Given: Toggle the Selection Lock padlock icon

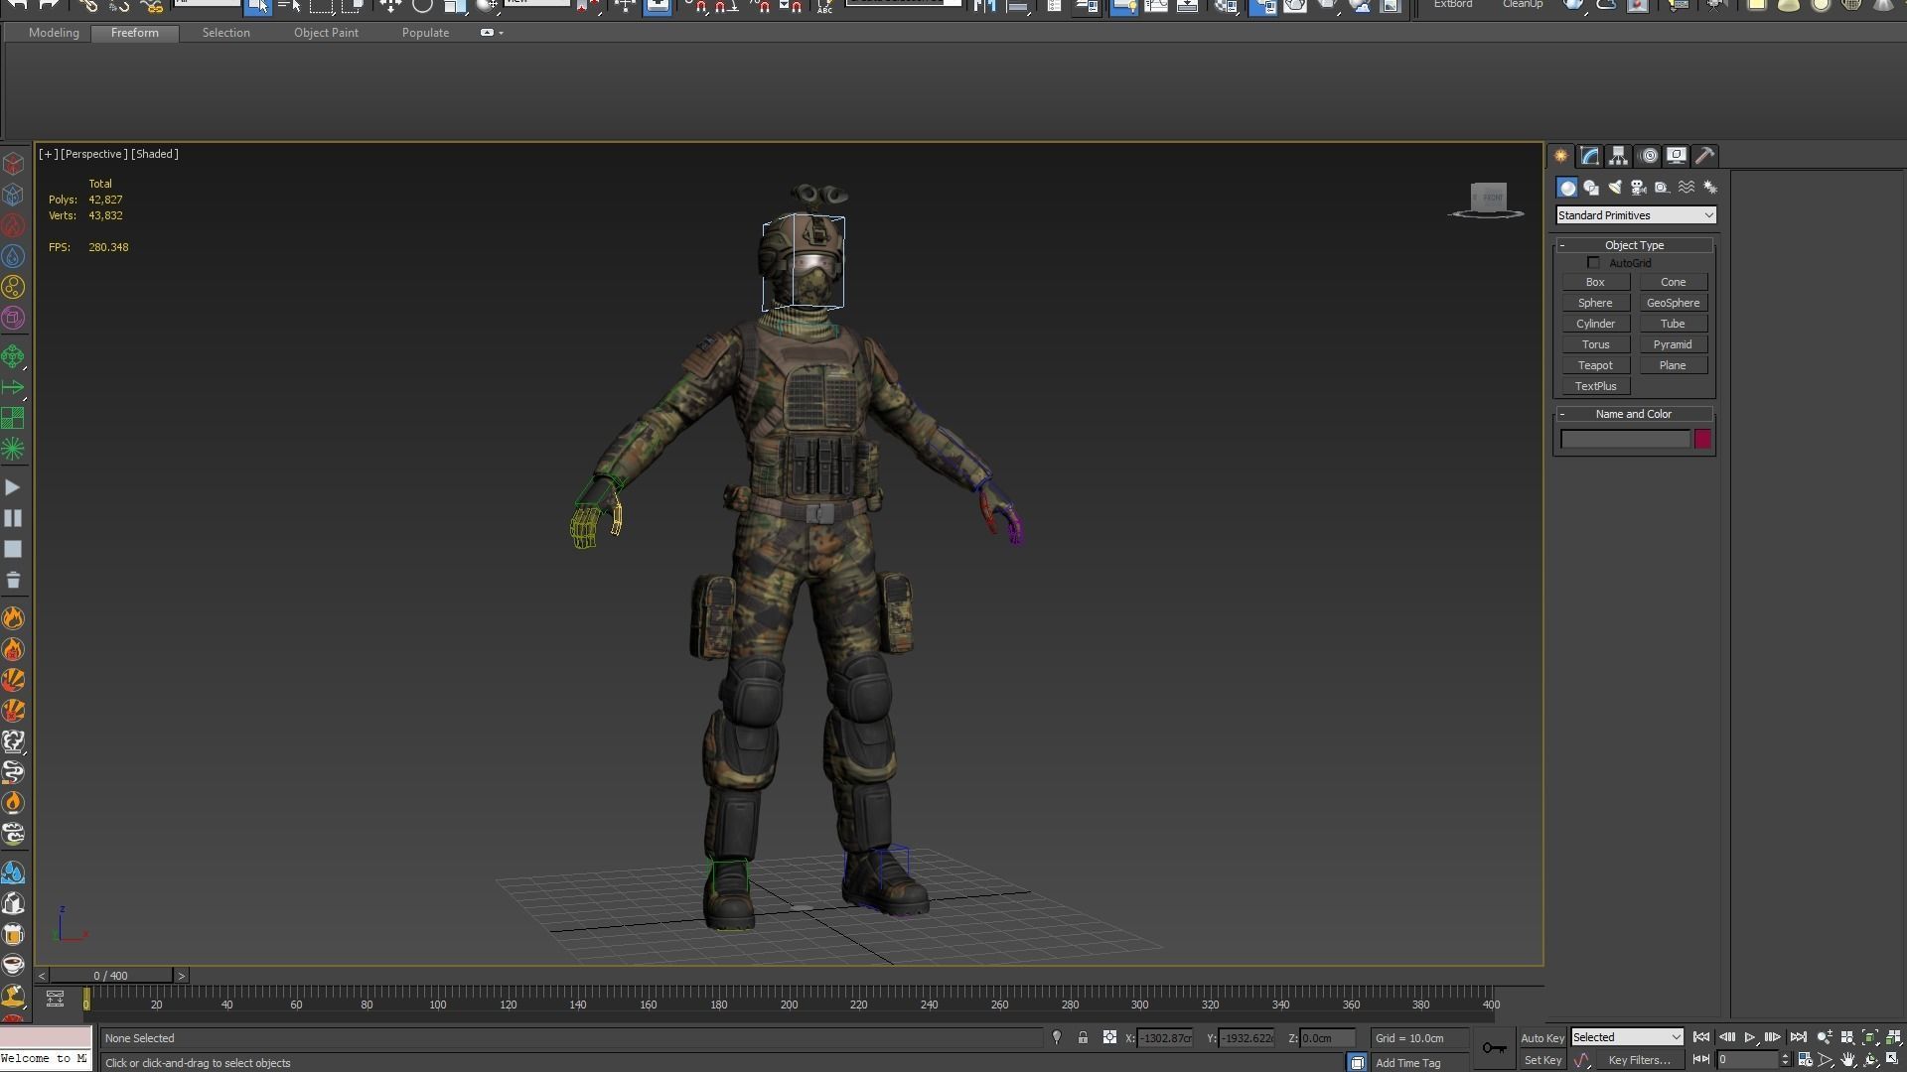Looking at the screenshot, I should click(1083, 1037).
